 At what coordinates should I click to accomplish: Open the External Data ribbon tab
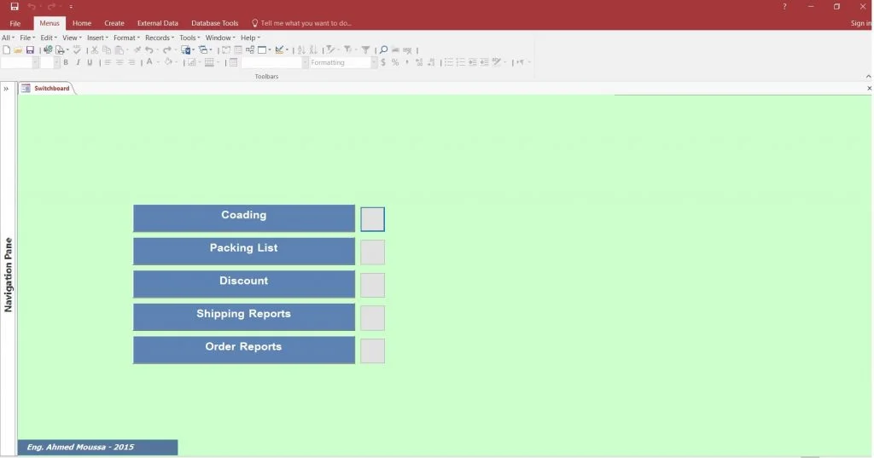point(157,23)
